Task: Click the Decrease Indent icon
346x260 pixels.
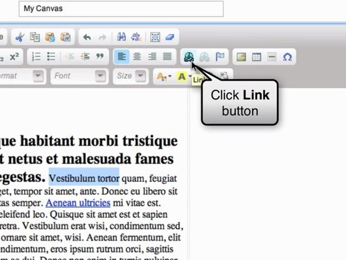Action: click(x=70, y=57)
